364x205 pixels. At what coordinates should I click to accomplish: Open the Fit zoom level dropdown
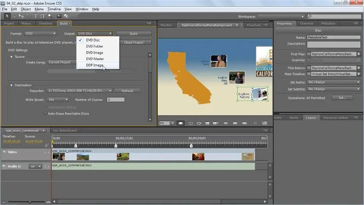pos(167,123)
